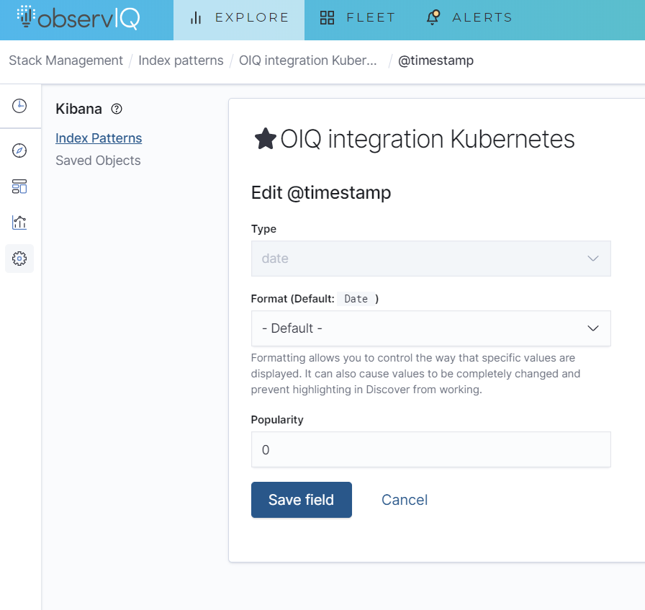Click the OIQ integration Kubernetes title
This screenshot has height=610, width=645.
[428, 139]
